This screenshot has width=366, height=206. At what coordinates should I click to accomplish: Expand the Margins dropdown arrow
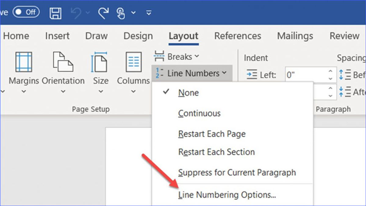[x=24, y=92]
